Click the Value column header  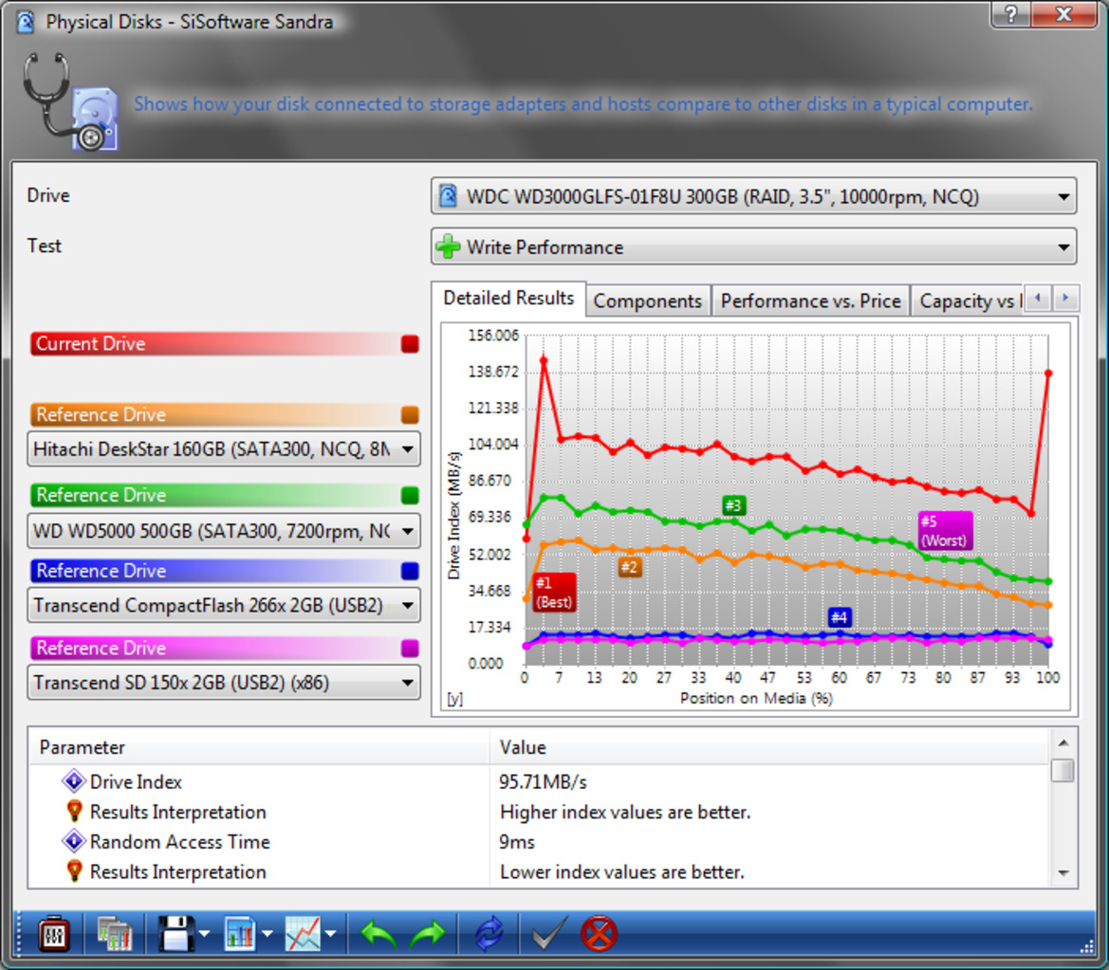point(768,747)
